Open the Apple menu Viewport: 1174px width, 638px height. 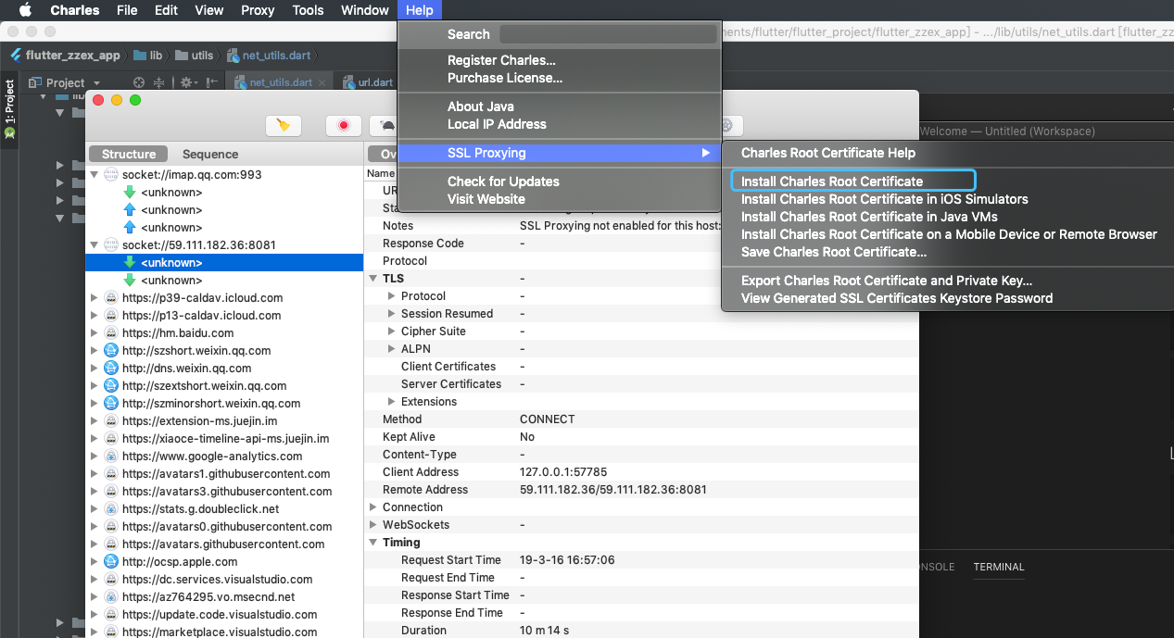[x=25, y=10]
